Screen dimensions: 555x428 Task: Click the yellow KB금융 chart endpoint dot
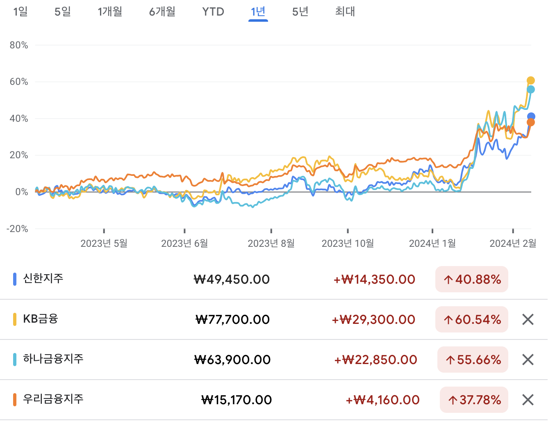coord(531,80)
